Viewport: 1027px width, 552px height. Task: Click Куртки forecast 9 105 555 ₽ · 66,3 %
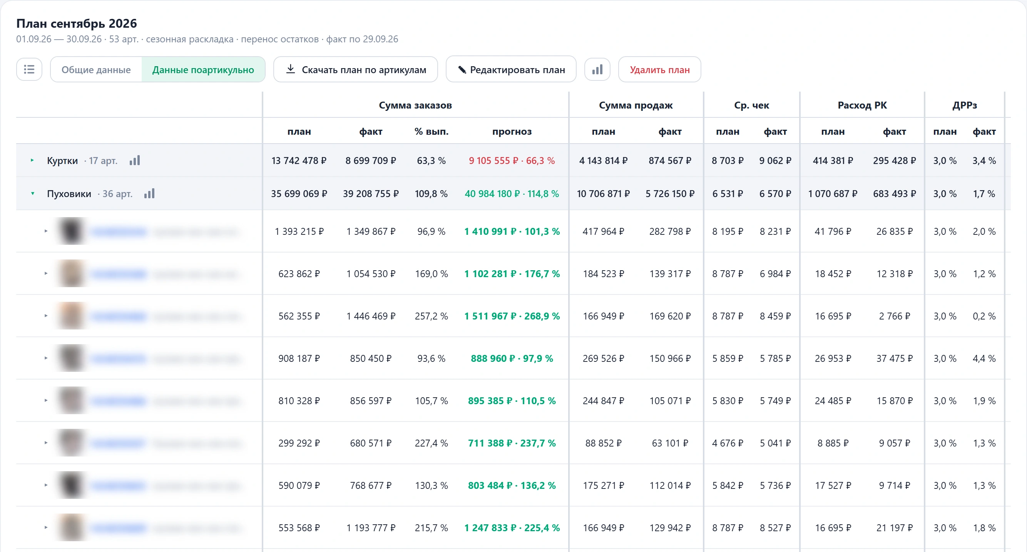click(x=512, y=161)
